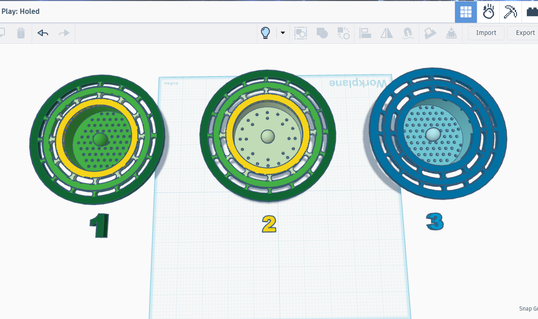
Task: Select the dark green number 1 shape
Action: pyautogui.click(x=99, y=225)
